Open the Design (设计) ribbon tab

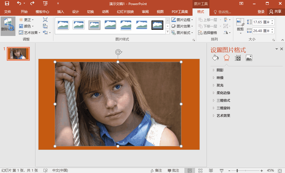pos(76,12)
